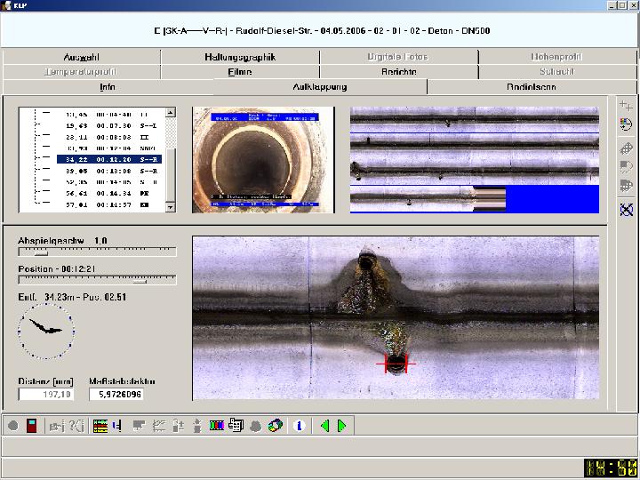Click the red device icon in bottom toolbar
The height and width of the screenshot is (480, 640).
(32, 426)
